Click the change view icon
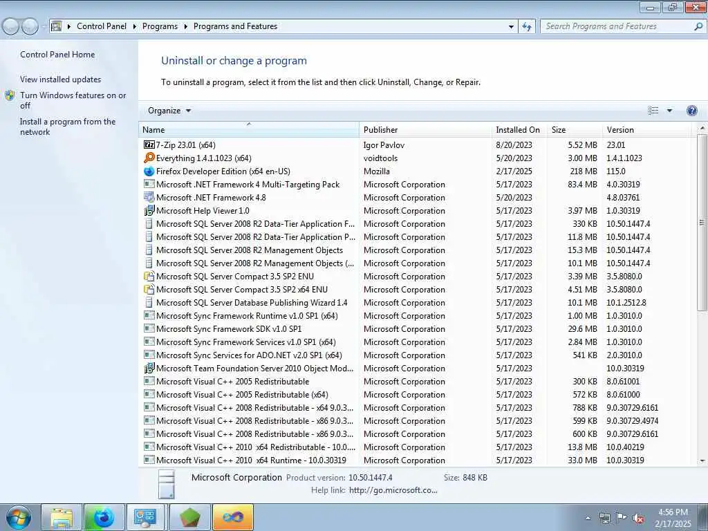The height and width of the screenshot is (531, 708). (653, 111)
